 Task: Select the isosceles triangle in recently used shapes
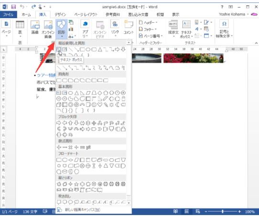[x=100, y=49]
